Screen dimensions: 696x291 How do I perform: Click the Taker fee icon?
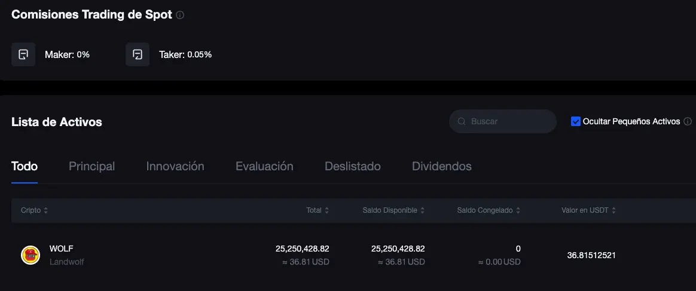pyautogui.click(x=138, y=54)
